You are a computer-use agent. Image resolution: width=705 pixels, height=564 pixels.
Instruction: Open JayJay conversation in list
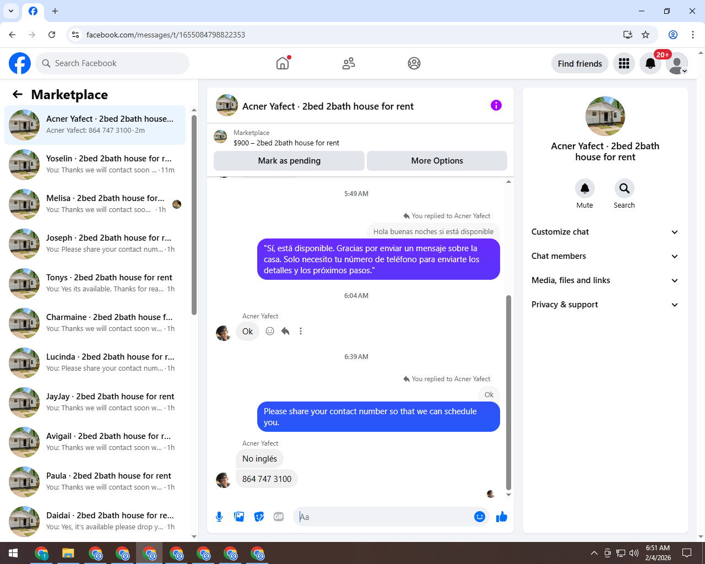[x=95, y=403]
